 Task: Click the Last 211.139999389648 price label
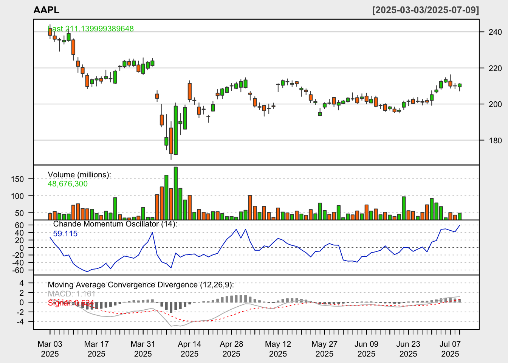click(x=91, y=29)
